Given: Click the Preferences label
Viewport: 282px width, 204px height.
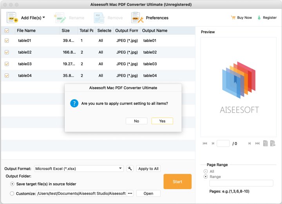Looking at the screenshot, I should pyautogui.click(x=157, y=18).
